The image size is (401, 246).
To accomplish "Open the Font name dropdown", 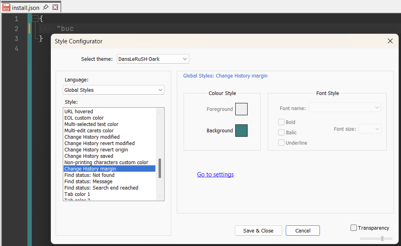I will 345,107.
